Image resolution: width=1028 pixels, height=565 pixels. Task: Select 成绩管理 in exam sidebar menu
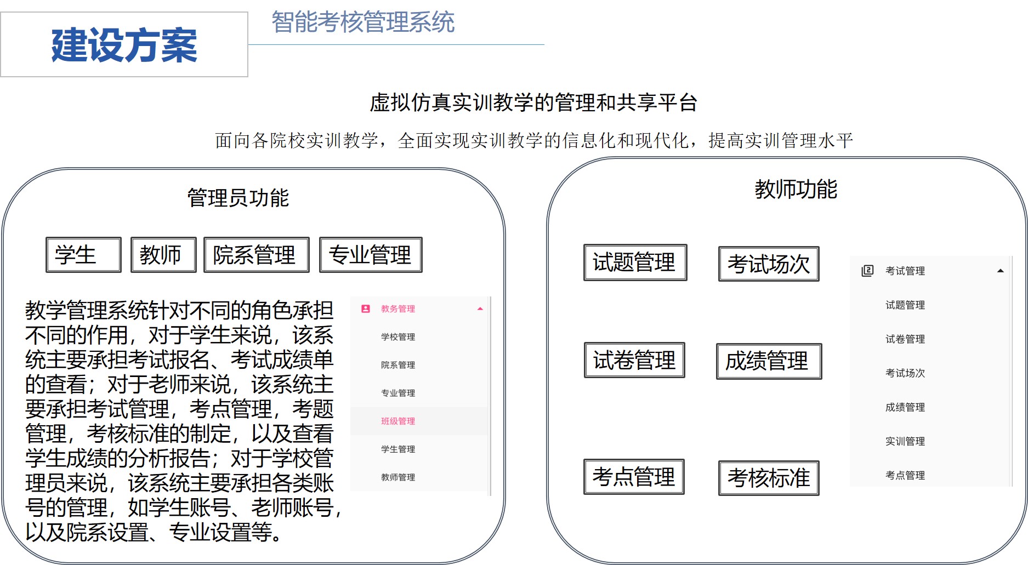point(905,407)
